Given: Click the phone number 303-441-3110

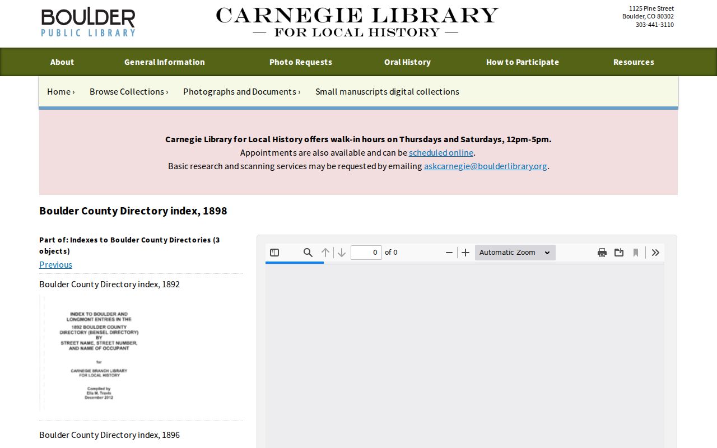Looking at the screenshot, I should (x=655, y=25).
